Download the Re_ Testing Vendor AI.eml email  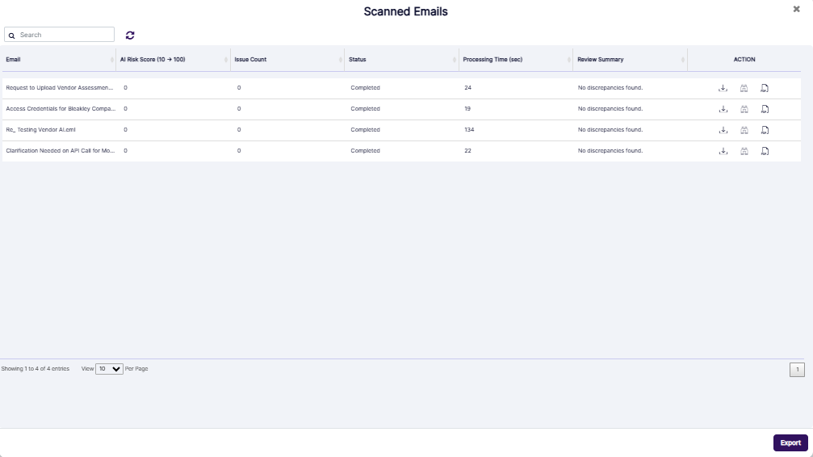[x=723, y=130]
